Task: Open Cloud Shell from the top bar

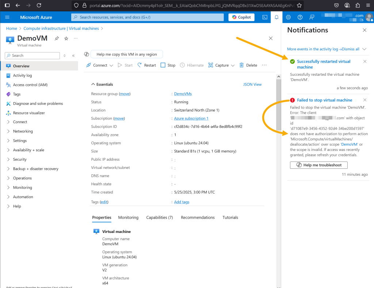Action: [265, 17]
